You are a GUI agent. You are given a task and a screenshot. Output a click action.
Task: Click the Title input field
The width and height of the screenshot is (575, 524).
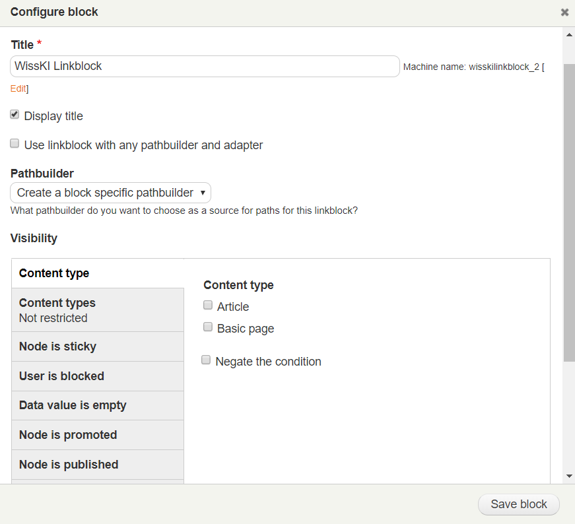click(x=205, y=66)
